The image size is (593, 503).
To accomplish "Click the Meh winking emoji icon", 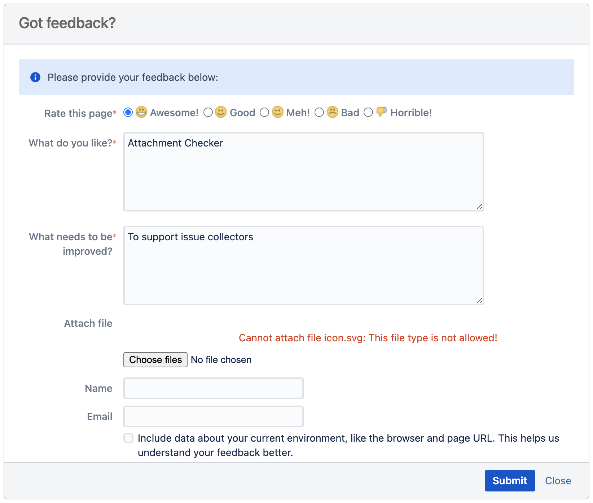I will click(277, 112).
